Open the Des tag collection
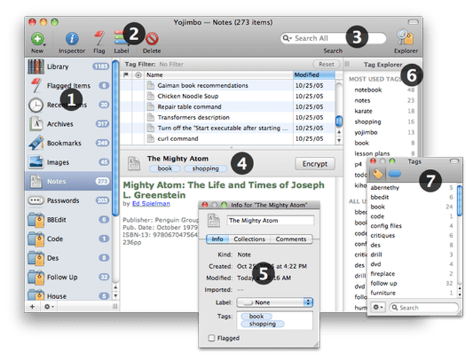 (x=68, y=258)
